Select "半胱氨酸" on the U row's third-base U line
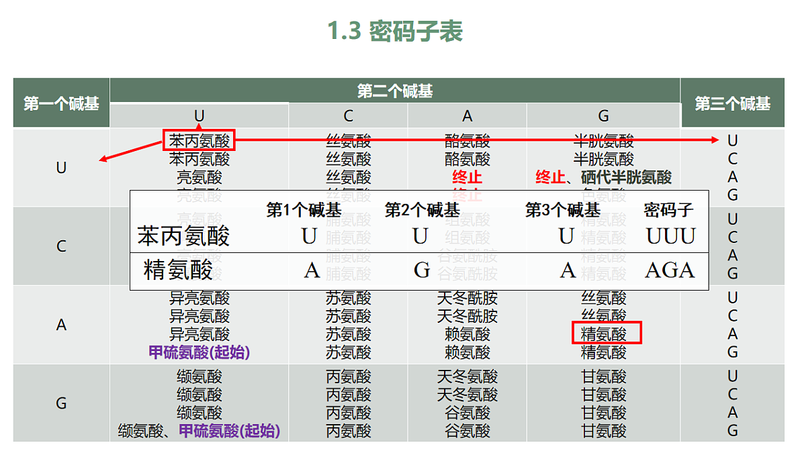The image size is (806, 453). (604, 141)
